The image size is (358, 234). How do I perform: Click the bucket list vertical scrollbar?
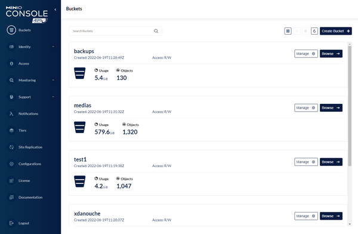[350, 106]
